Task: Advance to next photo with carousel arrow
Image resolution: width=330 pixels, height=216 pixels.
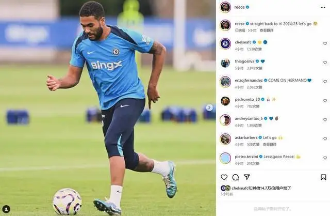Action: 209,107
